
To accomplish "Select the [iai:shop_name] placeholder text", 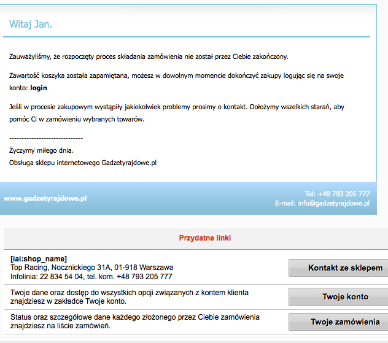I will click(39, 259).
